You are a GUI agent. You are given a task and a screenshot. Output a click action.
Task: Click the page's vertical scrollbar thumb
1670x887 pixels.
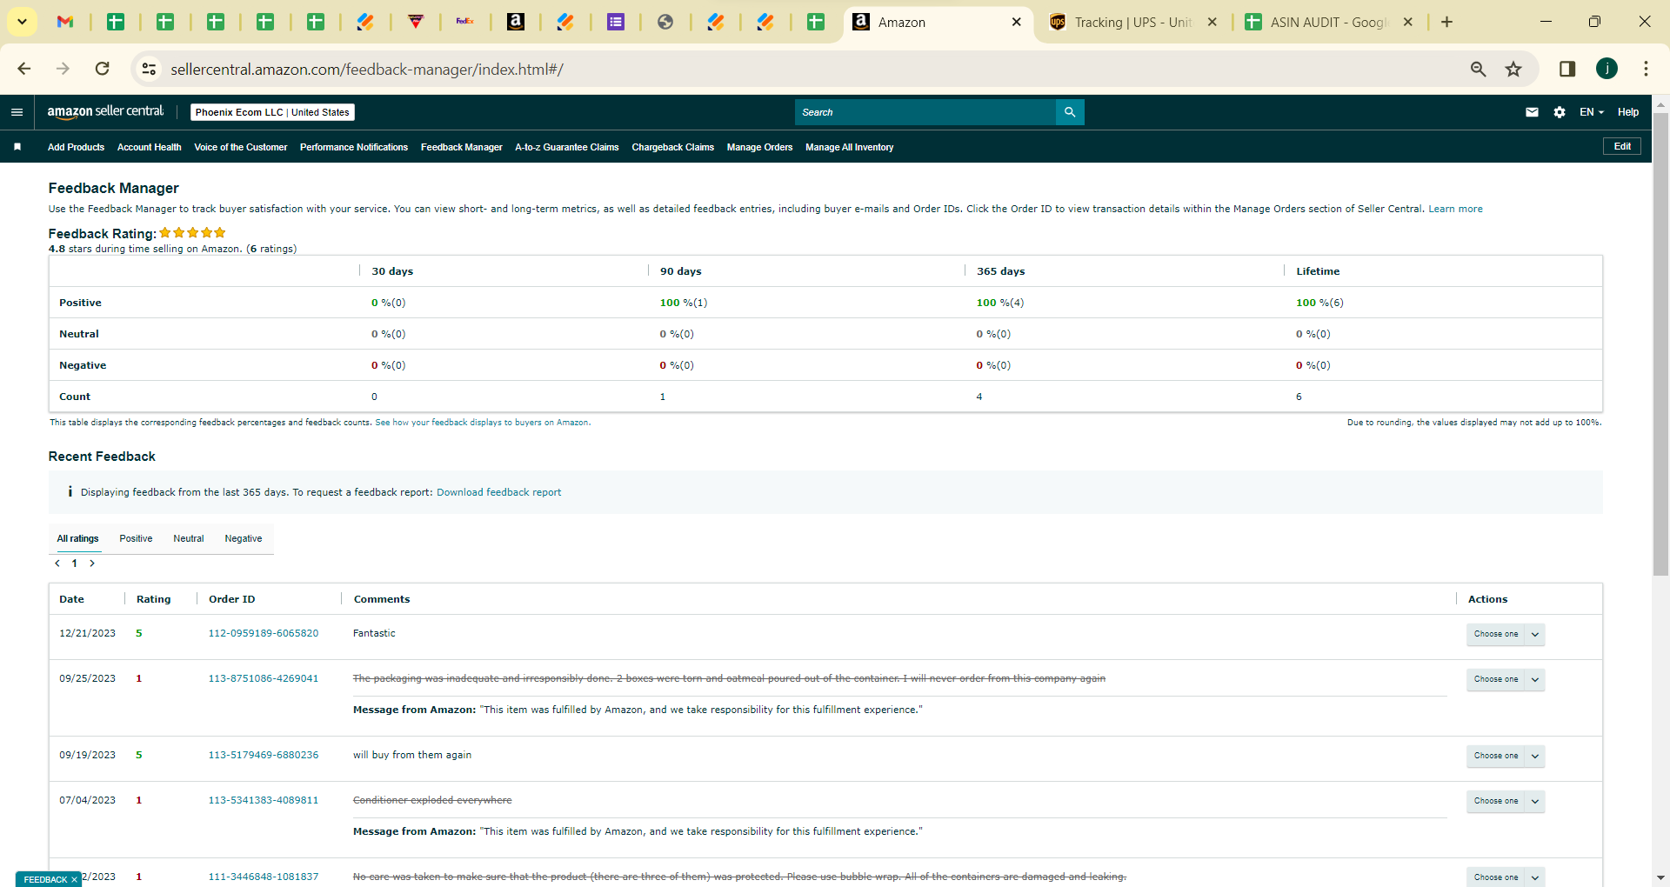(x=1660, y=343)
